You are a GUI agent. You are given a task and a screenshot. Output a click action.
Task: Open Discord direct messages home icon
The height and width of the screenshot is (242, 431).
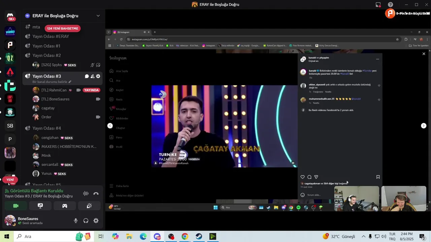(10, 16)
